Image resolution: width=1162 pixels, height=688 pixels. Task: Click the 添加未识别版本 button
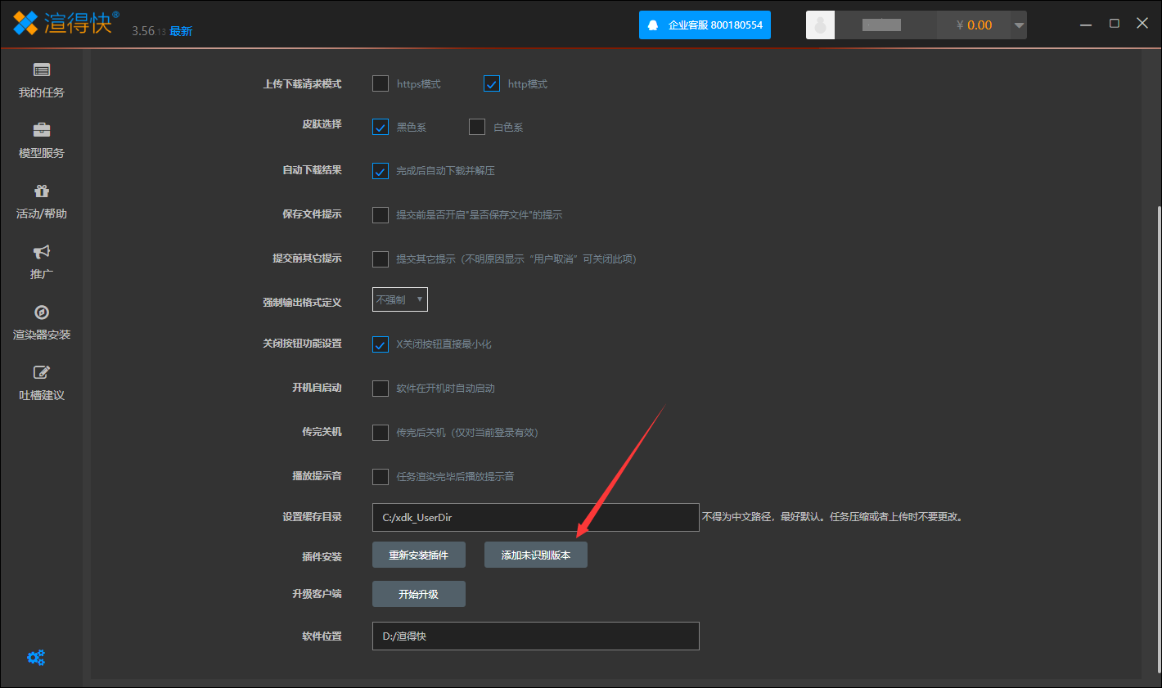(x=536, y=555)
